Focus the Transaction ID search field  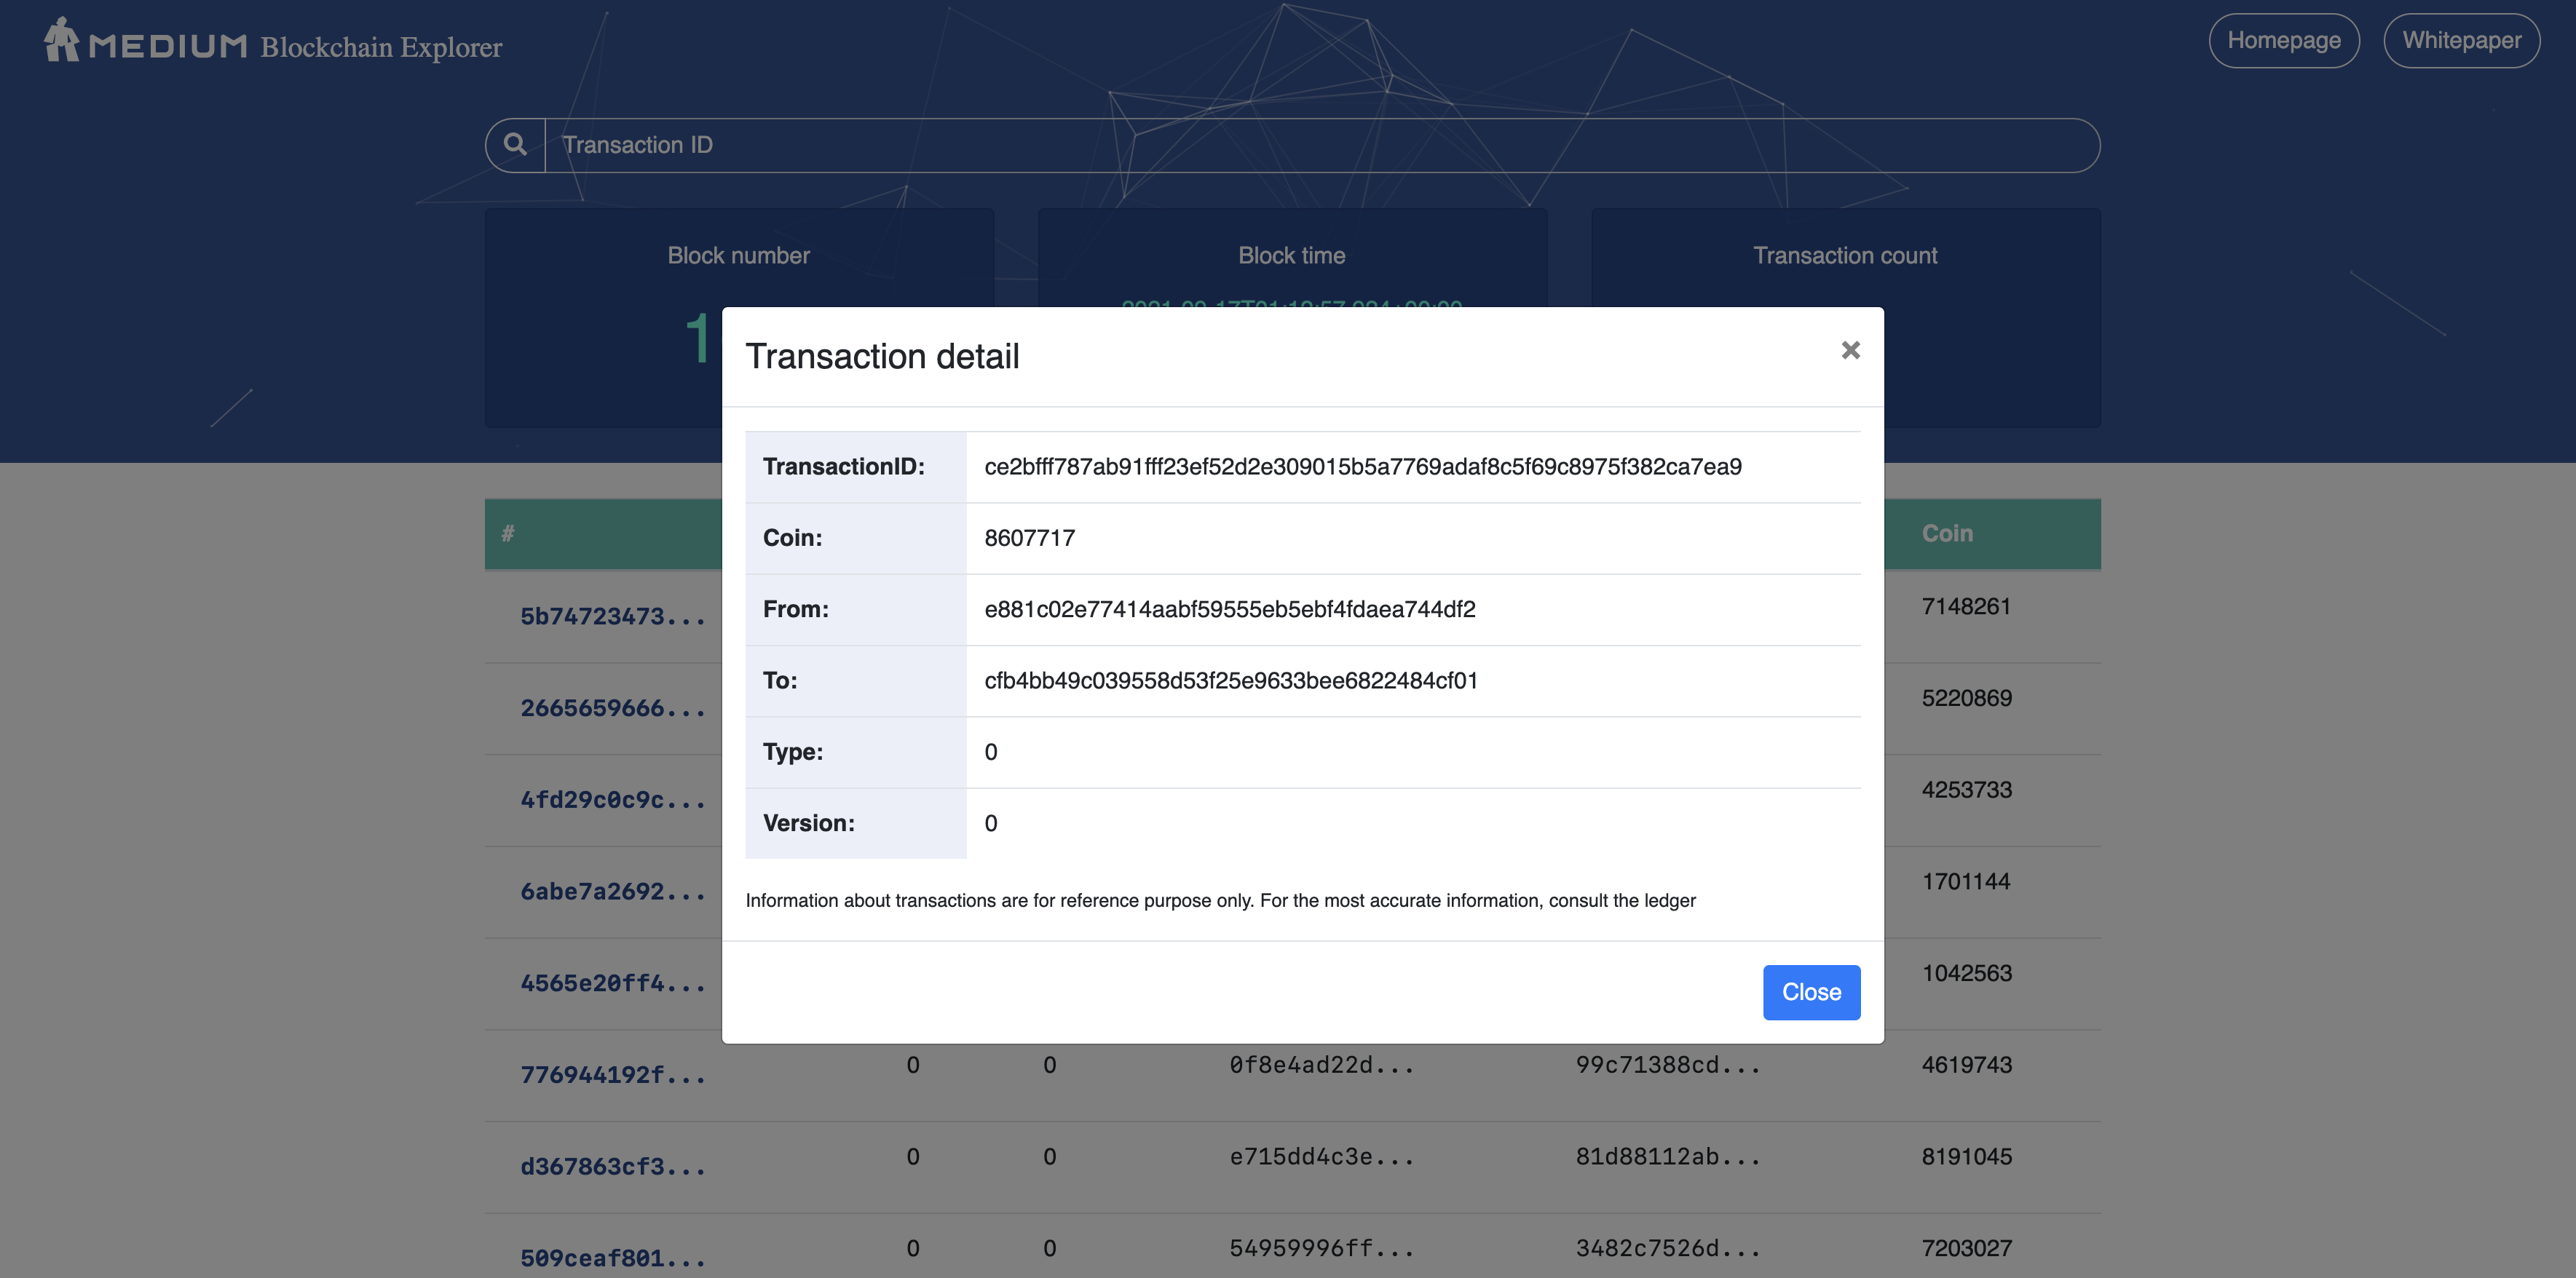pos(1320,145)
